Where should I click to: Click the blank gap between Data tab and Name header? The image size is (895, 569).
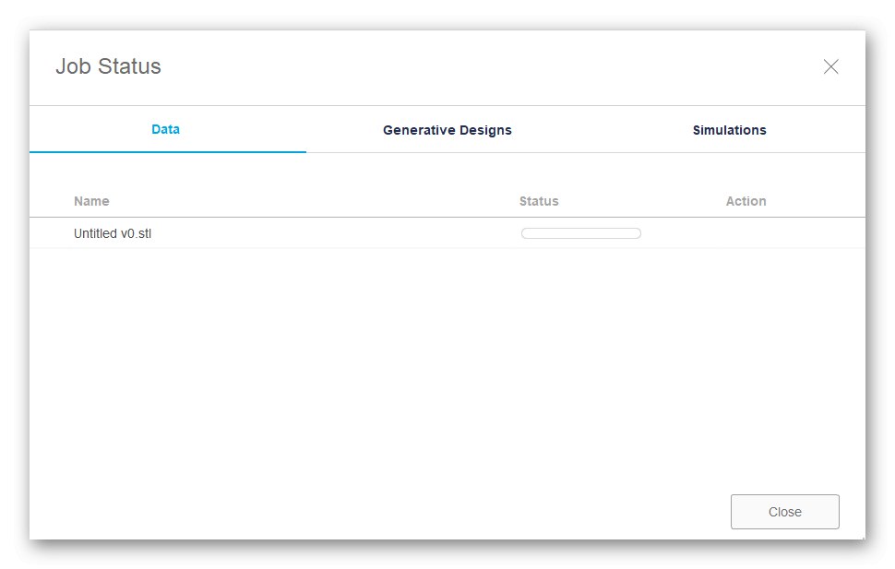[168, 173]
